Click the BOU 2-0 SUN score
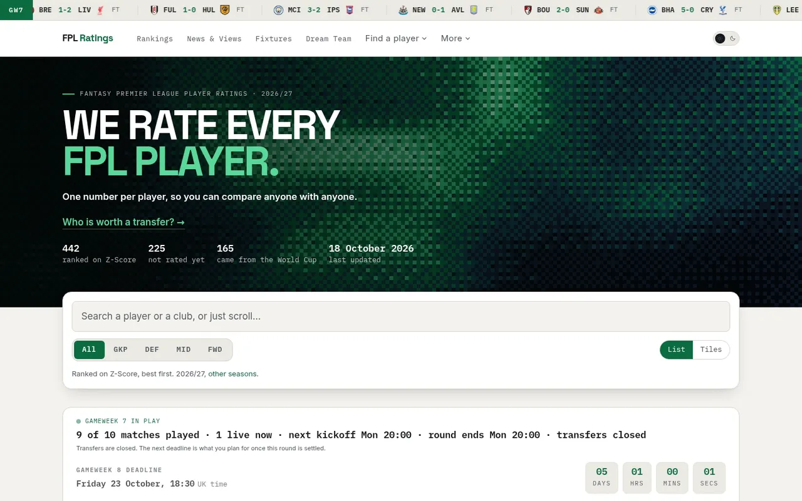Viewport: 802px width, 501px height. tap(563, 10)
